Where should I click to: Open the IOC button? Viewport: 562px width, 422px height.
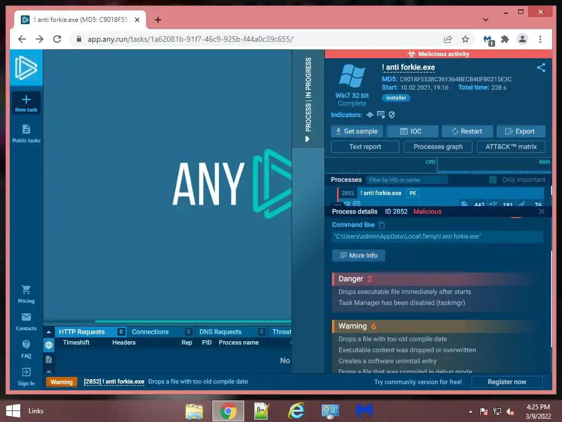[x=412, y=131]
